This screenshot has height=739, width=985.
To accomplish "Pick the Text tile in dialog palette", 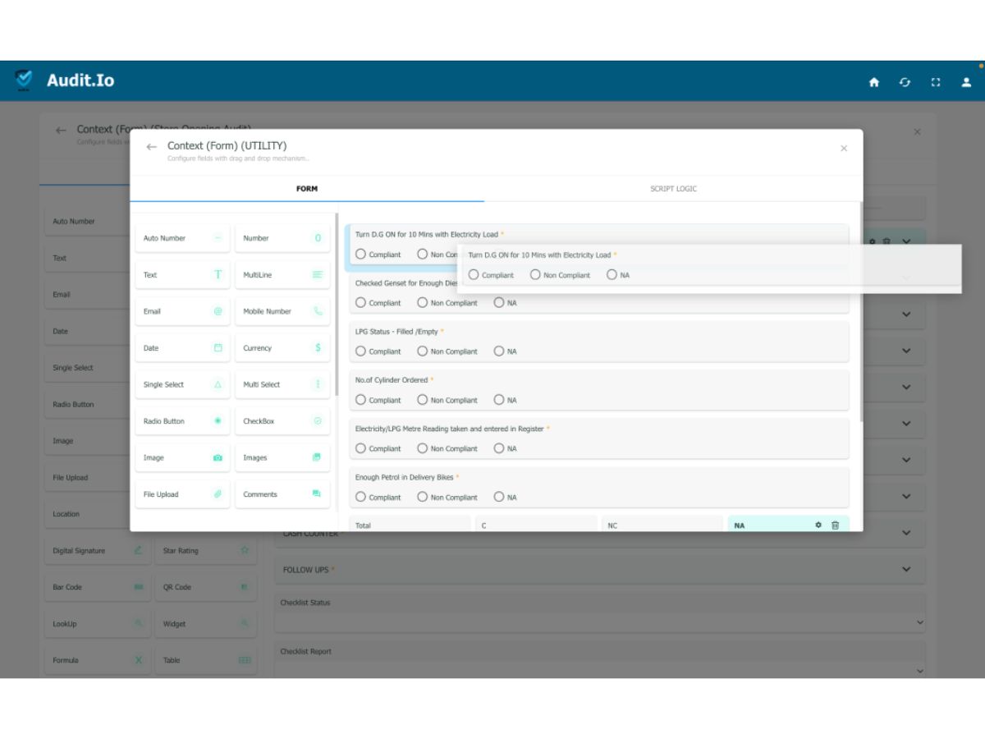I will point(183,274).
